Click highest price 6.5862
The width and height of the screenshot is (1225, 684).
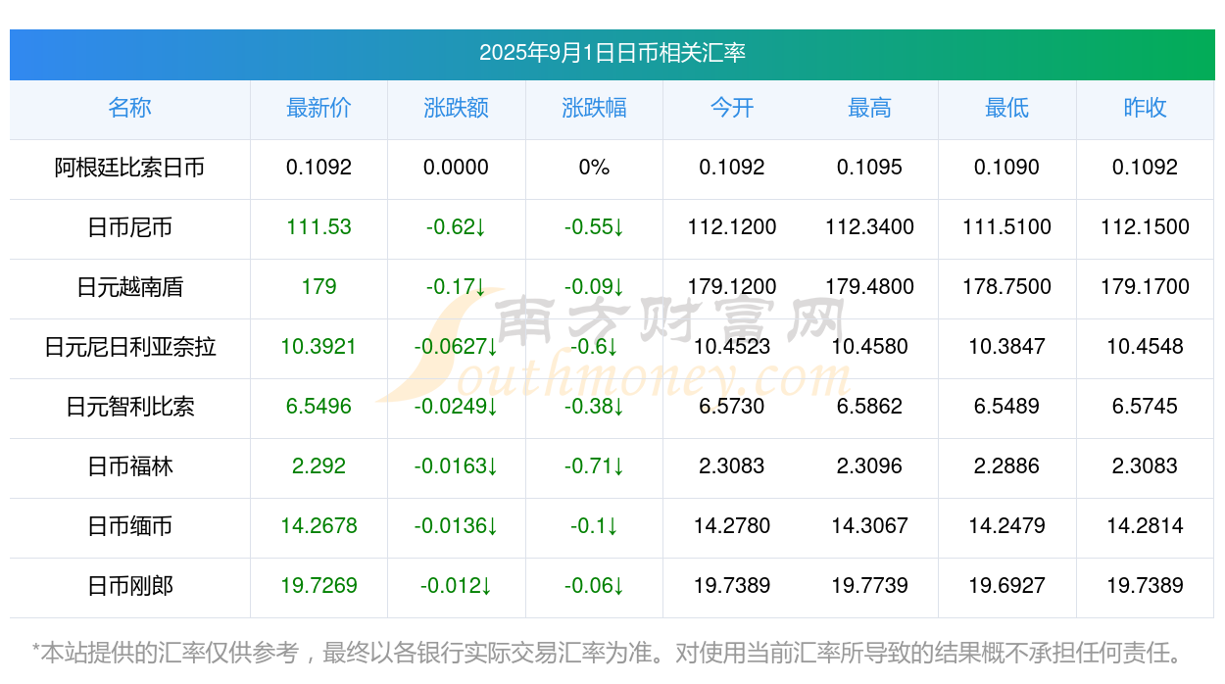869,407
